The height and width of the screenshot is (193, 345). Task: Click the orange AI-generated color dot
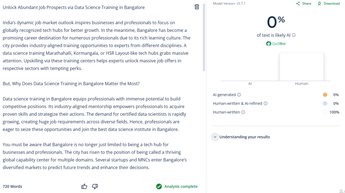coord(325,95)
